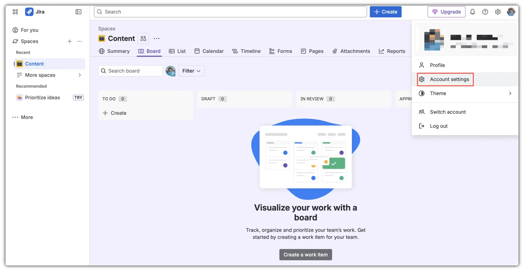Collapse the sidebar with the panel icon
This screenshot has height=271, width=524.
78,12
